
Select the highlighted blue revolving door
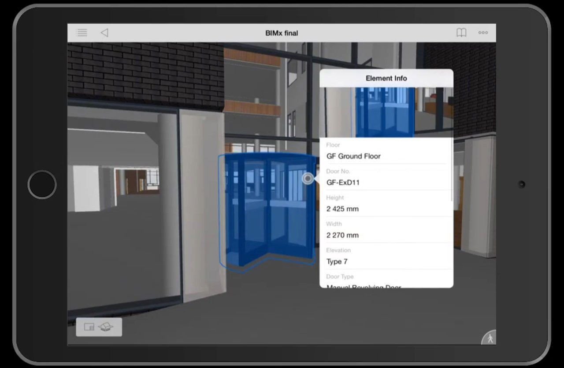pyautogui.click(x=267, y=211)
